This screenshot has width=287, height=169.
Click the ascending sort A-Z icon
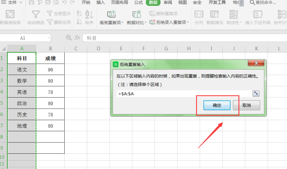pos(79,13)
